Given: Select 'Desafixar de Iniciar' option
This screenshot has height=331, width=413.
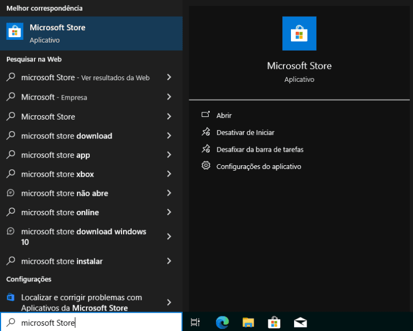Looking at the screenshot, I should pos(245,132).
